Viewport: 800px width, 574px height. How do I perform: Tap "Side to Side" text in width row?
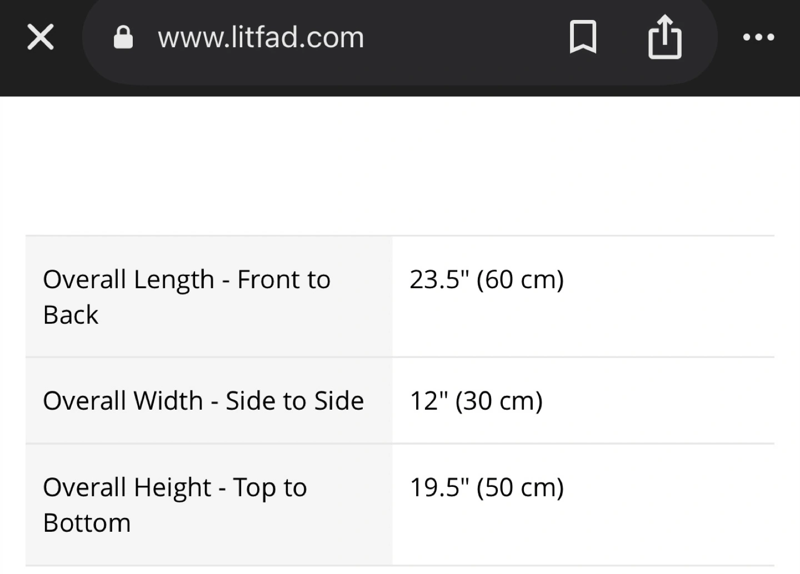(x=294, y=400)
